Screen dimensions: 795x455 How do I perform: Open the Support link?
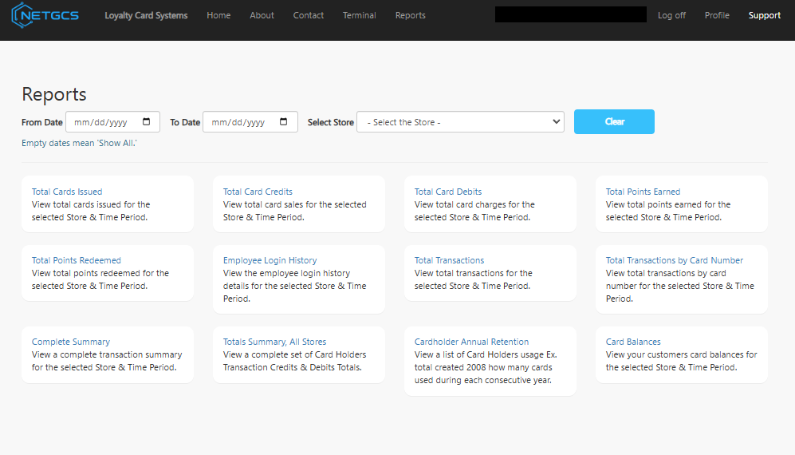tap(764, 15)
